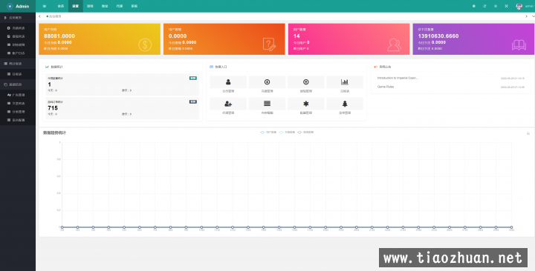Collapse the 会员账务 sidebar group
The image size is (535, 271).
click(18, 18)
